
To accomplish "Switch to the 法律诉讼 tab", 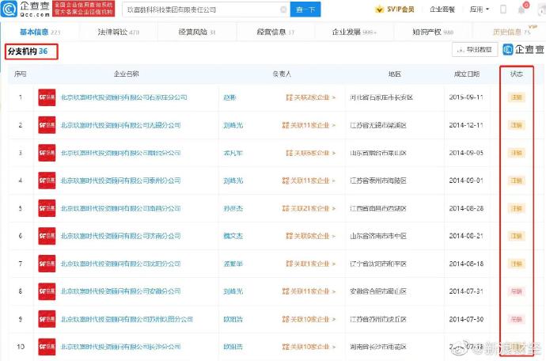I will click(x=119, y=32).
